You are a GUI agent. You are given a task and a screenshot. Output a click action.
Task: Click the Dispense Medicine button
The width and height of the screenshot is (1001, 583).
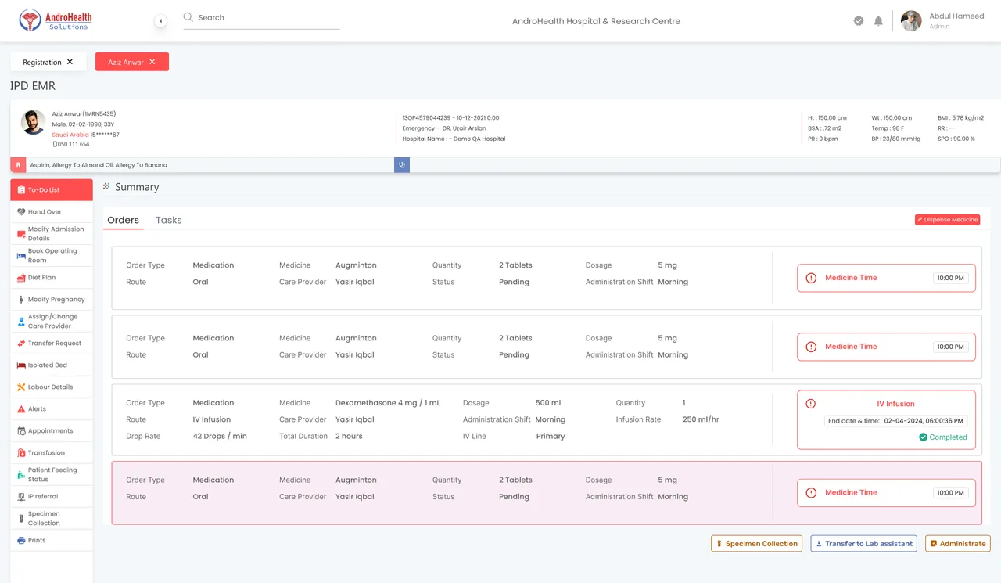947,220
